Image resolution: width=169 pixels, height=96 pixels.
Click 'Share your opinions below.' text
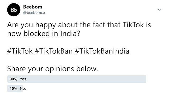tap(53, 69)
